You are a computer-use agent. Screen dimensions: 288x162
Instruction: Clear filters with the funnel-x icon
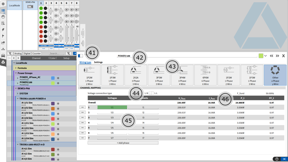tap(69, 53)
